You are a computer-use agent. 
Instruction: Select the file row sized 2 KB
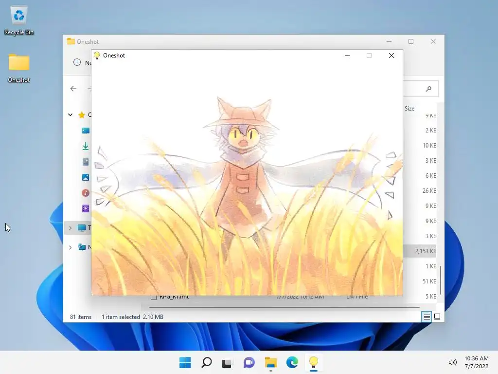(x=419, y=130)
